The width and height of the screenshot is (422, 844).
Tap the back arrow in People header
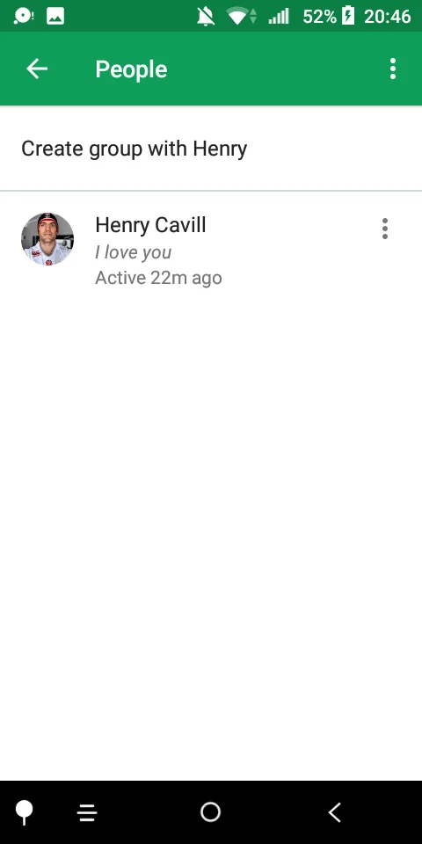click(x=37, y=69)
